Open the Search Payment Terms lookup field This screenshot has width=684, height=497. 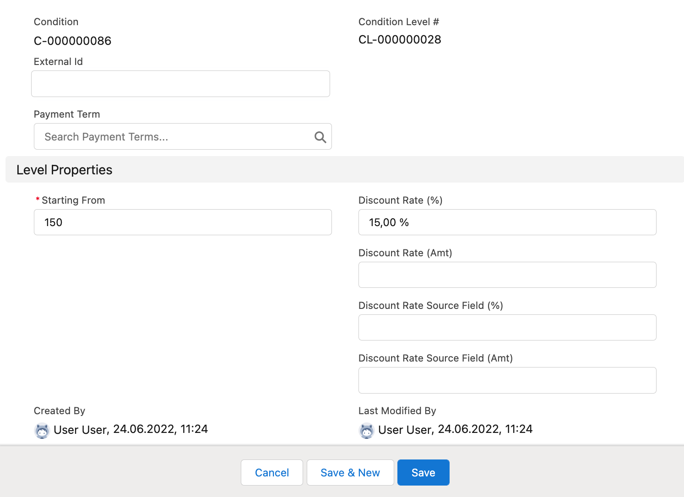[x=174, y=137]
